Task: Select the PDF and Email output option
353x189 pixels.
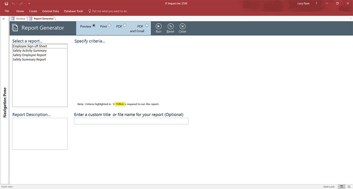Action: click(147, 25)
